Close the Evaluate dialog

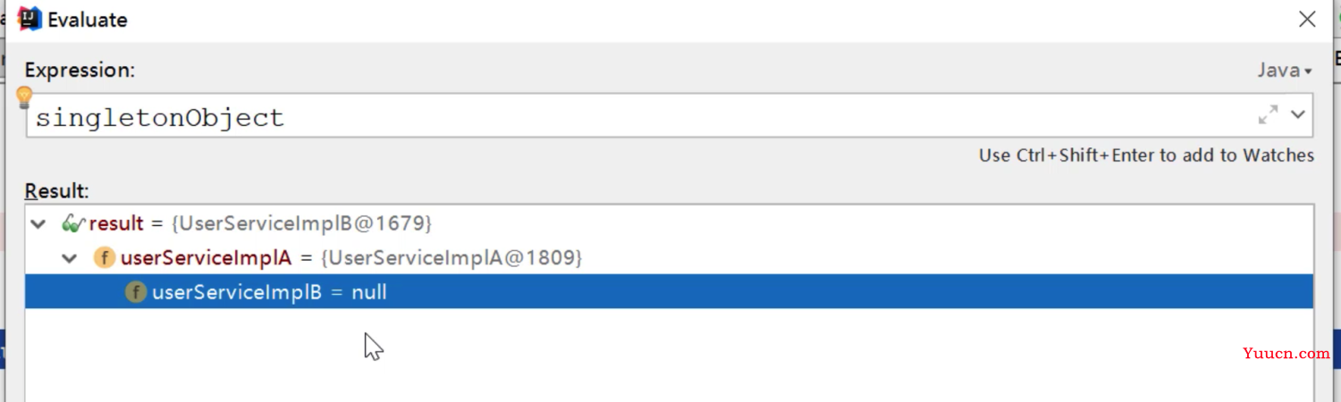coord(1307,19)
